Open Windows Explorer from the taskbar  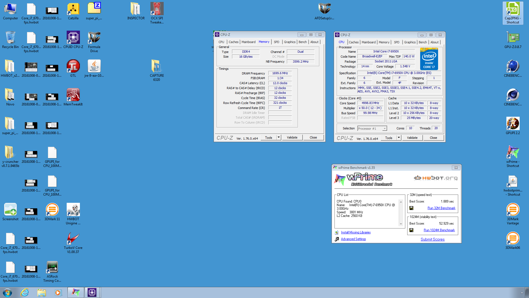[x=42, y=292]
